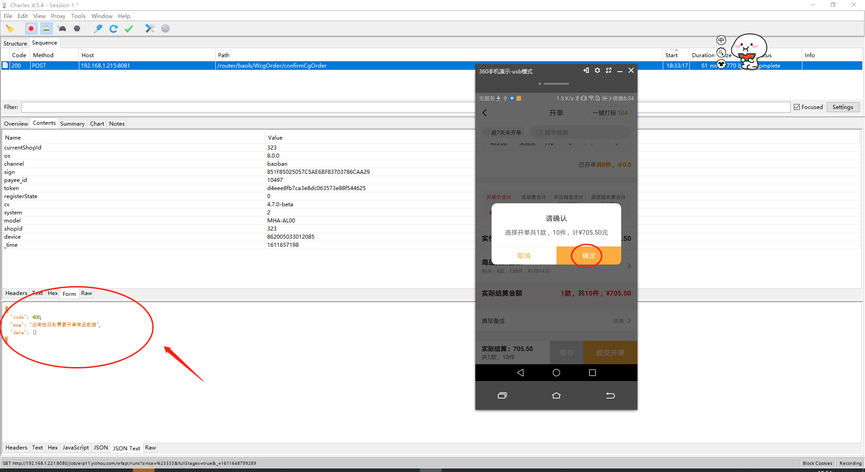The height and width of the screenshot is (472, 865).
Task: Click the token value d4eee8fb7ca3e8dc063573e88f544625
Action: click(x=316, y=188)
